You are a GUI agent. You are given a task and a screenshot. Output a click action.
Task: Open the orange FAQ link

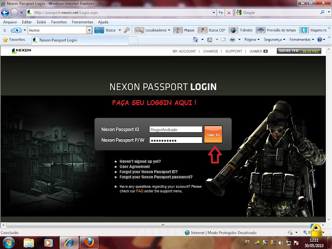click(140, 191)
